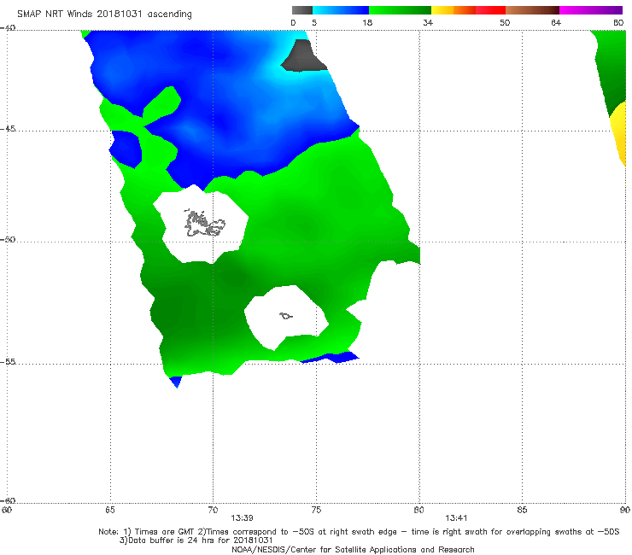Click the color bar label 18
The width and height of the screenshot is (632, 555).
pos(367,22)
